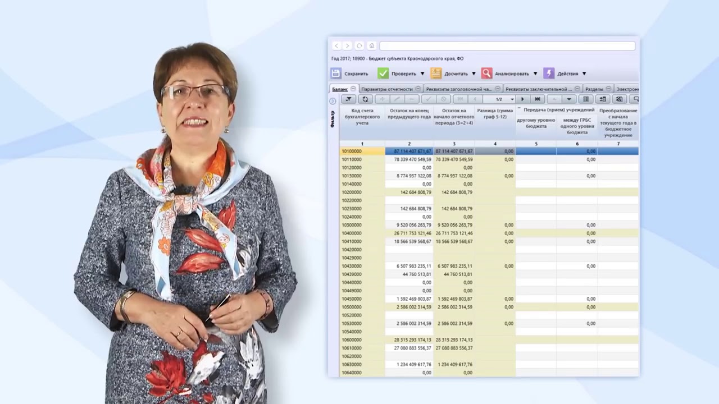Screen dimensions: 719x404
Task: Open the Действия dropdown arrow
Action: (x=584, y=74)
